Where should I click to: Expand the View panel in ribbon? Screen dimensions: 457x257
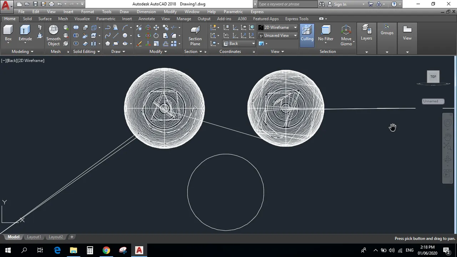(x=277, y=51)
